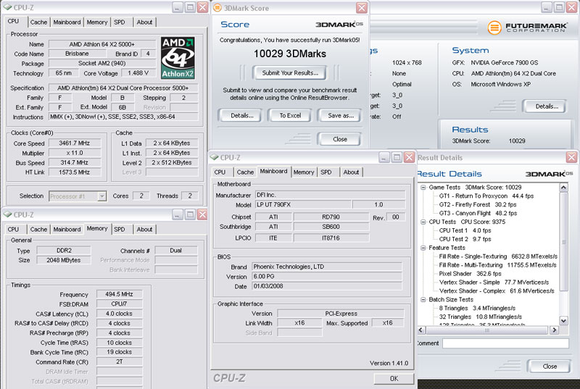The width and height of the screenshot is (580, 389).
Task: Select 'CPU Test 1' result row
Action: pos(465,230)
